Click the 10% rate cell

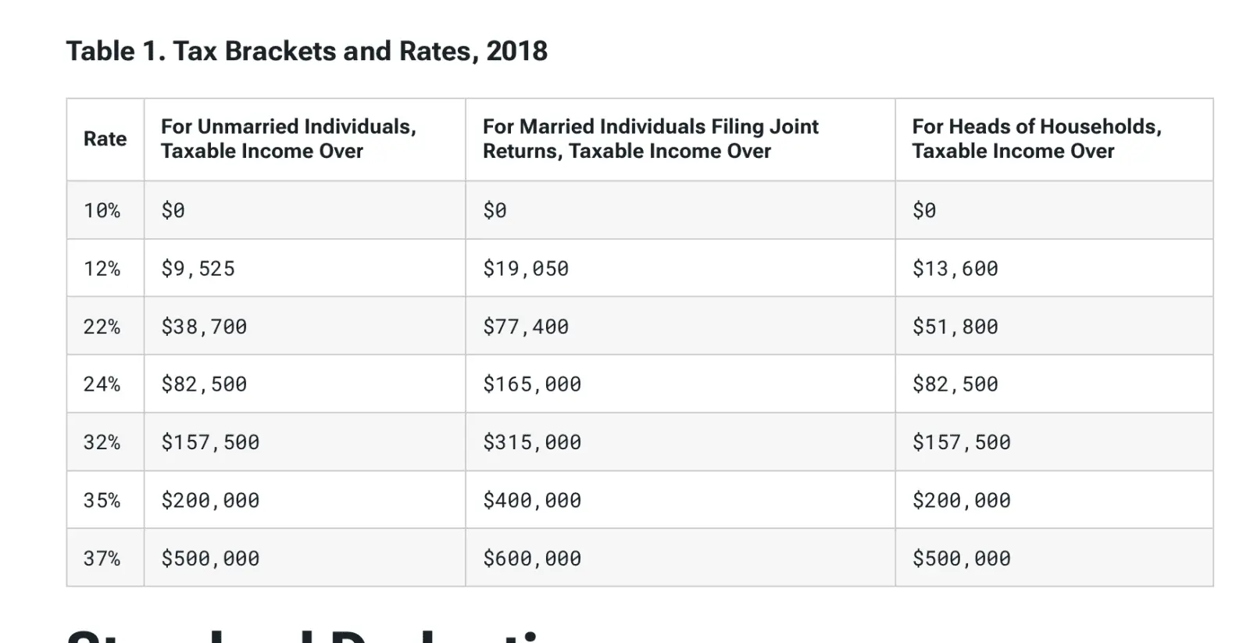pos(102,211)
